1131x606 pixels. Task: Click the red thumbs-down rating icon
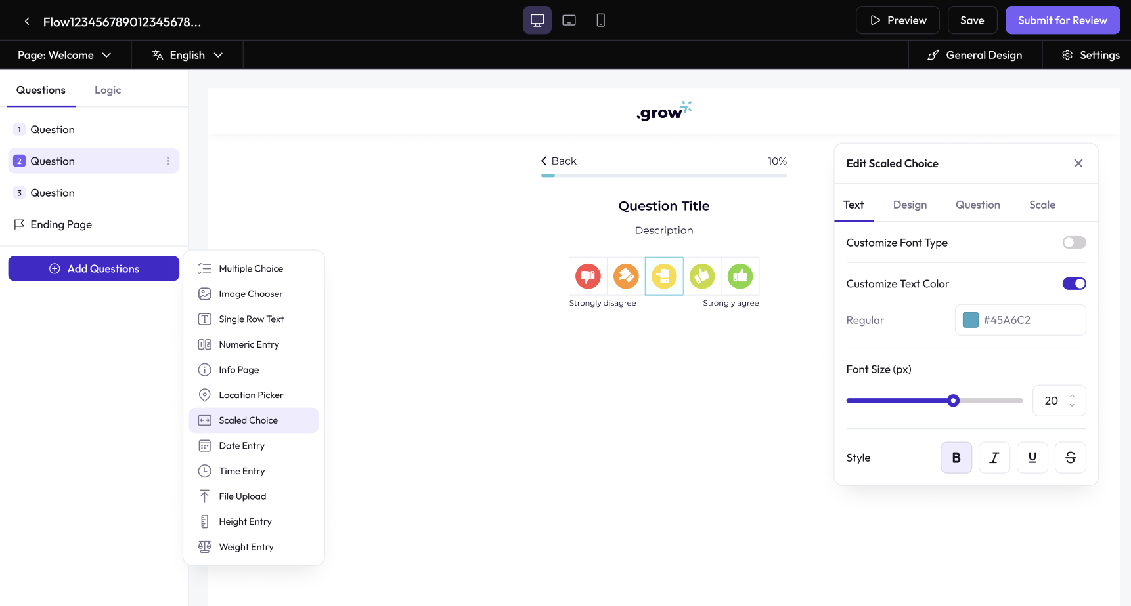588,276
